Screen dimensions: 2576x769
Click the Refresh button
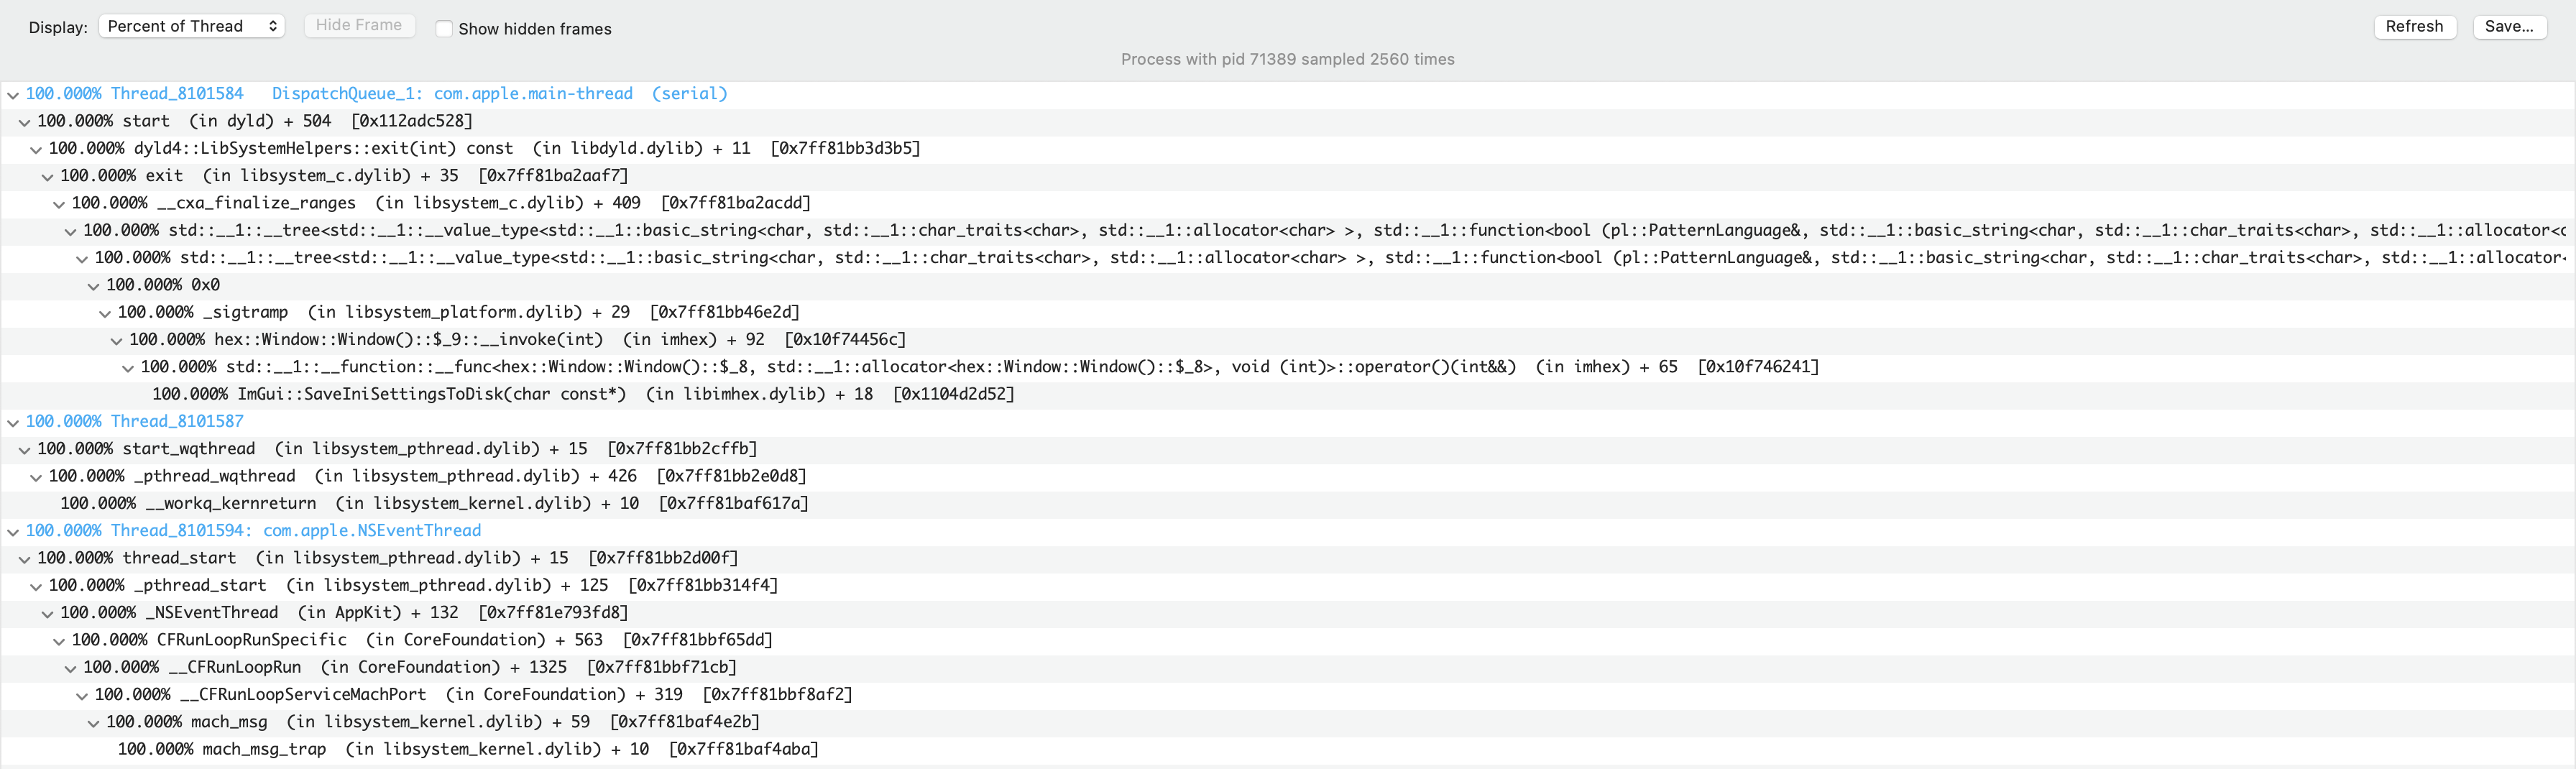2414,26
